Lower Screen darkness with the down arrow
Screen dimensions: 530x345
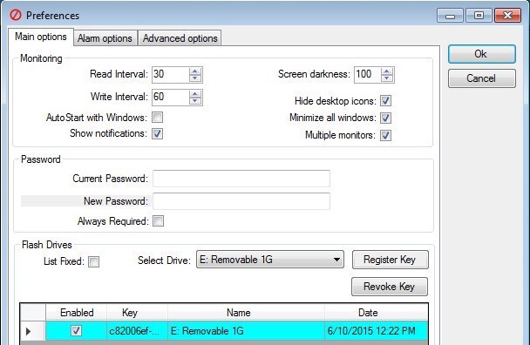point(387,78)
